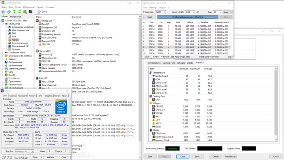Click the AIDA64 Forward arrow toolbar icon

coord(9,12)
